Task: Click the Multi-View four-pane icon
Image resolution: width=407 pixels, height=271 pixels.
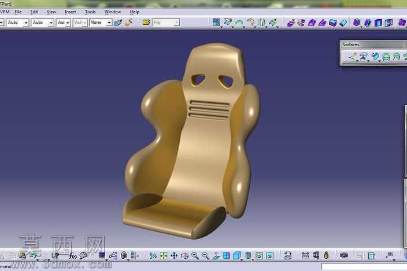Action: pyautogui.click(x=226, y=256)
